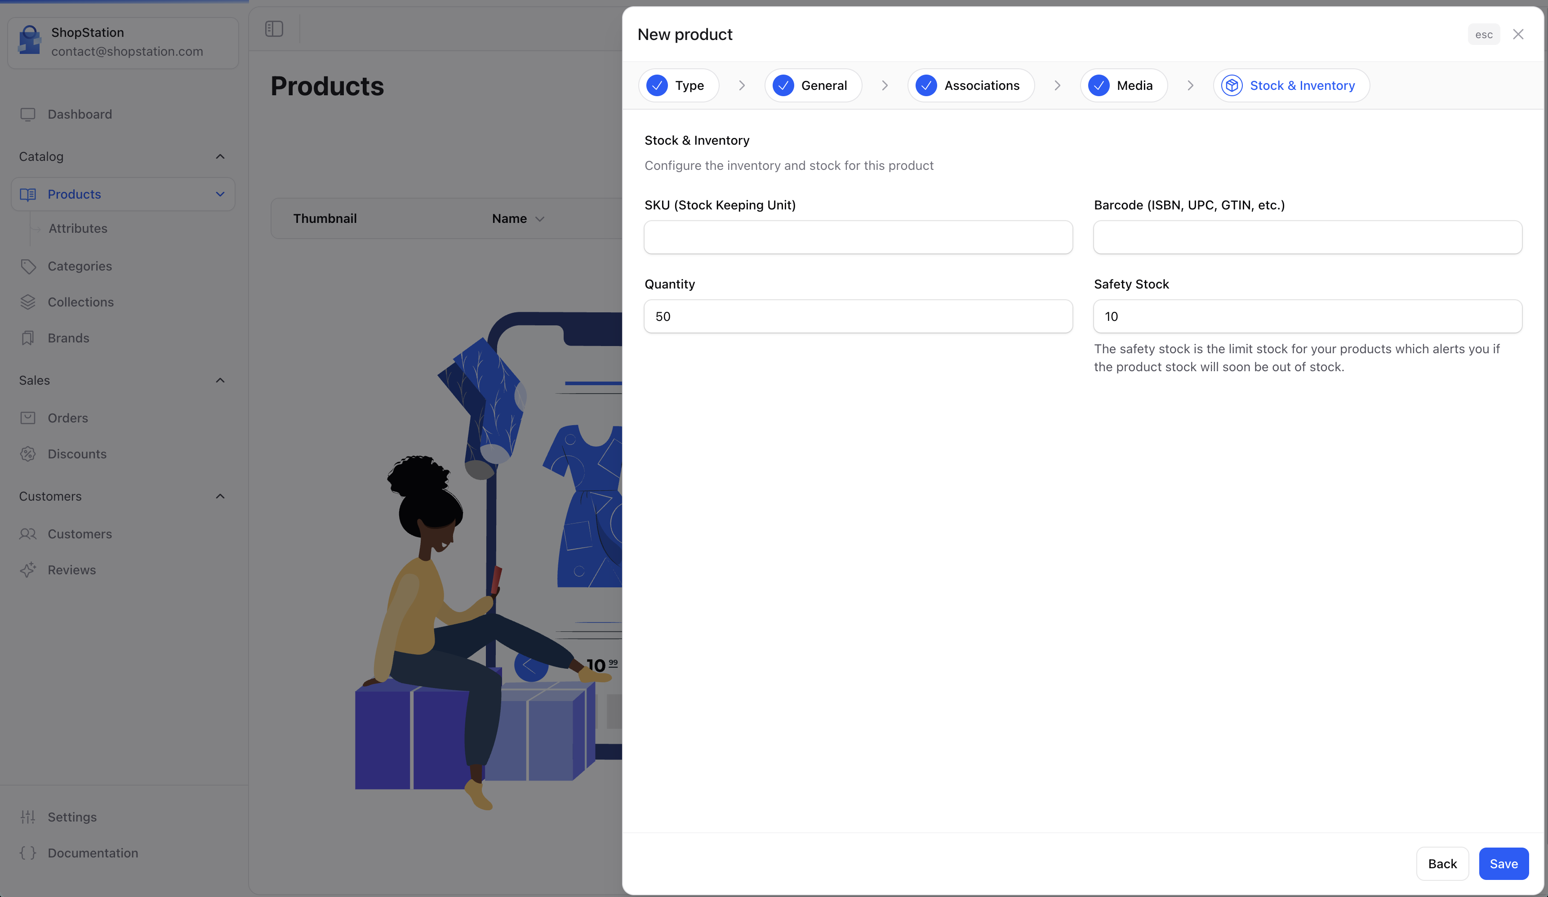Screen dimensions: 1548x897
Task: Click the Back button
Action: 1442,864
